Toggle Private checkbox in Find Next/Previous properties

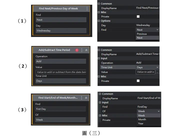point(138,16)
